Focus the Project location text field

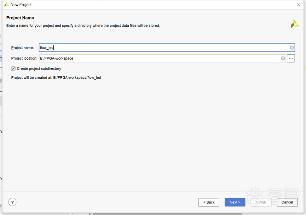(x=159, y=59)
